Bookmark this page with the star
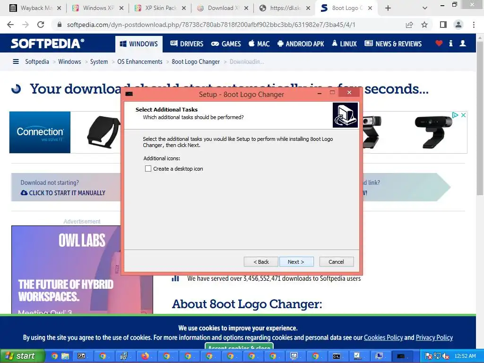 tap(424, 25)
